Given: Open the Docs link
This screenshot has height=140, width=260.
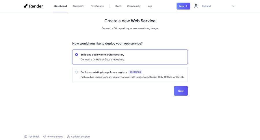Looking at the screenshot, I should [x=118, y=6].
